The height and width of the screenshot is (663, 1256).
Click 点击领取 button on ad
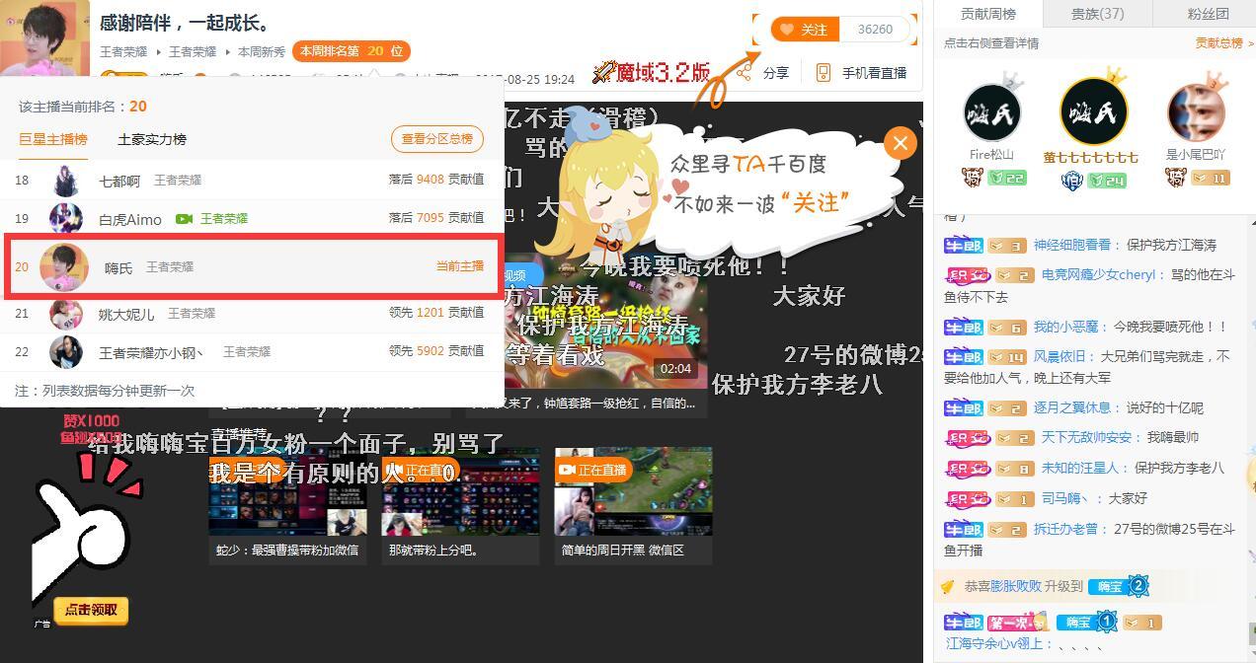[91, 611]
